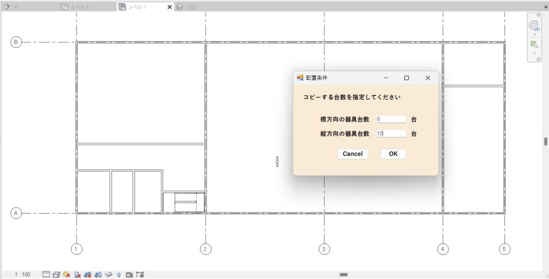Screen dimensions: 549x279
Task: Click the 2D steering wheel navigation icon
Action: coord(534,25)
